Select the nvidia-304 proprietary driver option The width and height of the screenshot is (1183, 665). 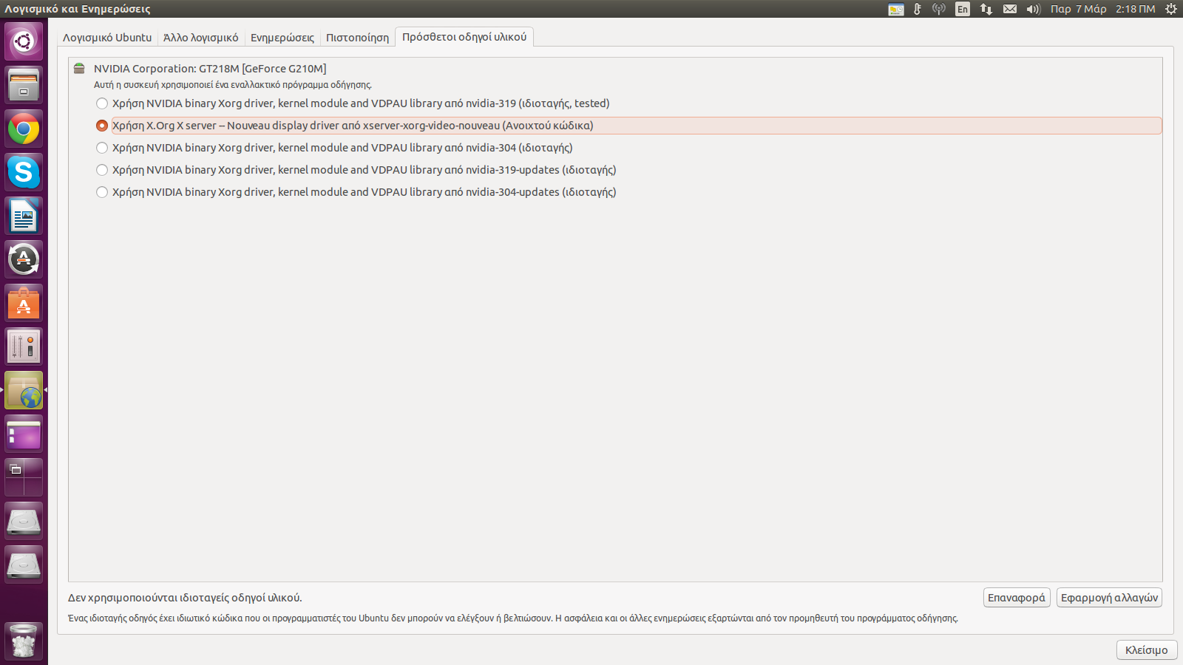[335, 148]
